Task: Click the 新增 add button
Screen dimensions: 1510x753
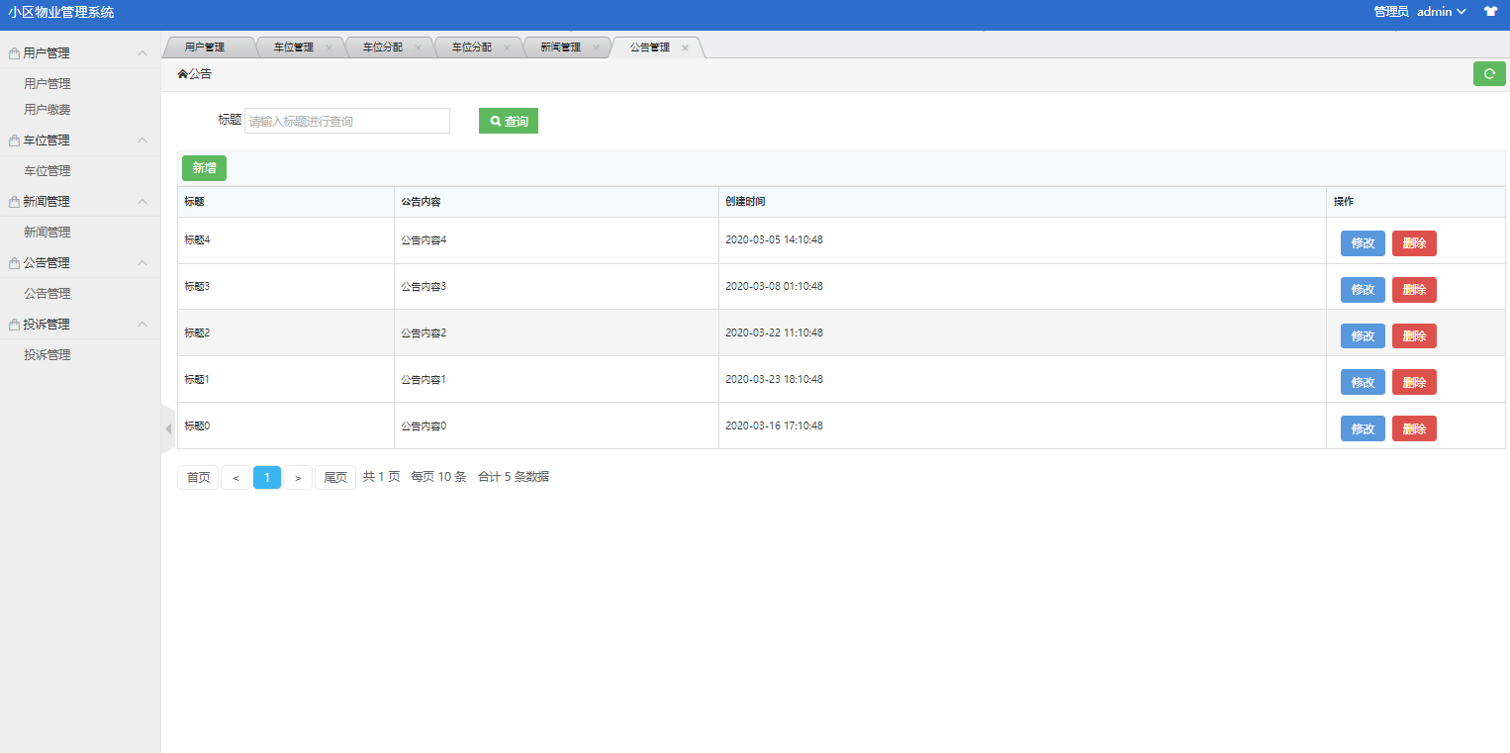Action: pyautogui.click(x=204, y=168)
